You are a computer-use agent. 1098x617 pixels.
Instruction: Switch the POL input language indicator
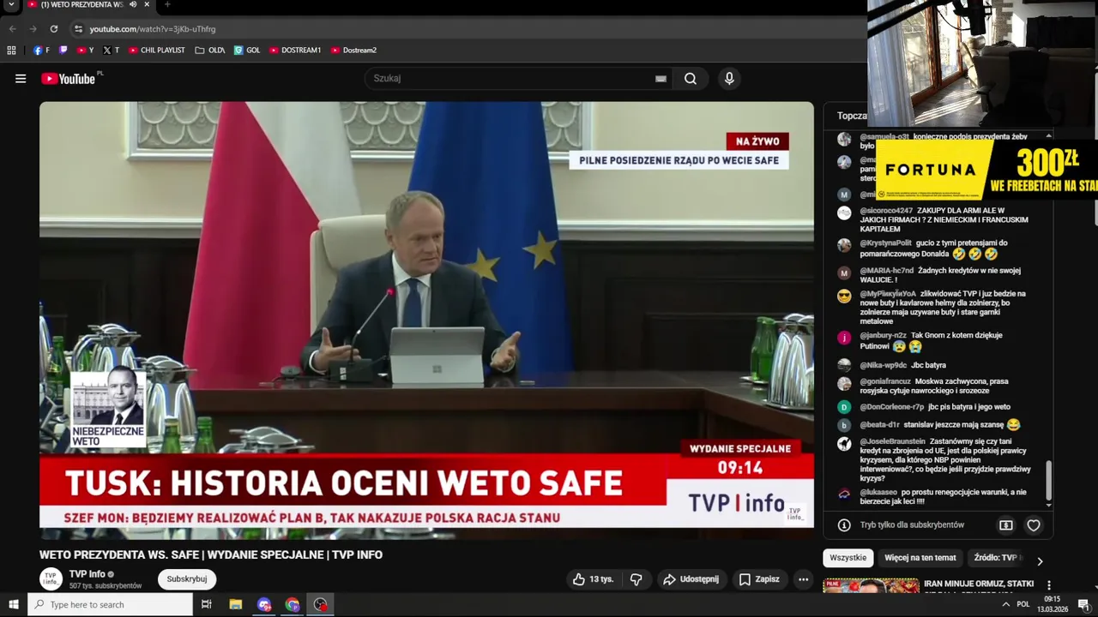point(1023,604)
